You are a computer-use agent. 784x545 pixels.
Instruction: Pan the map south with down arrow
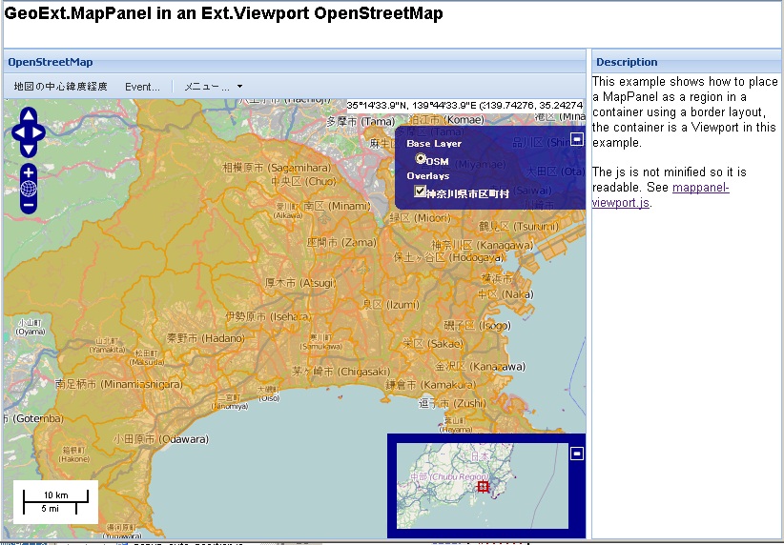click(29, 149)
